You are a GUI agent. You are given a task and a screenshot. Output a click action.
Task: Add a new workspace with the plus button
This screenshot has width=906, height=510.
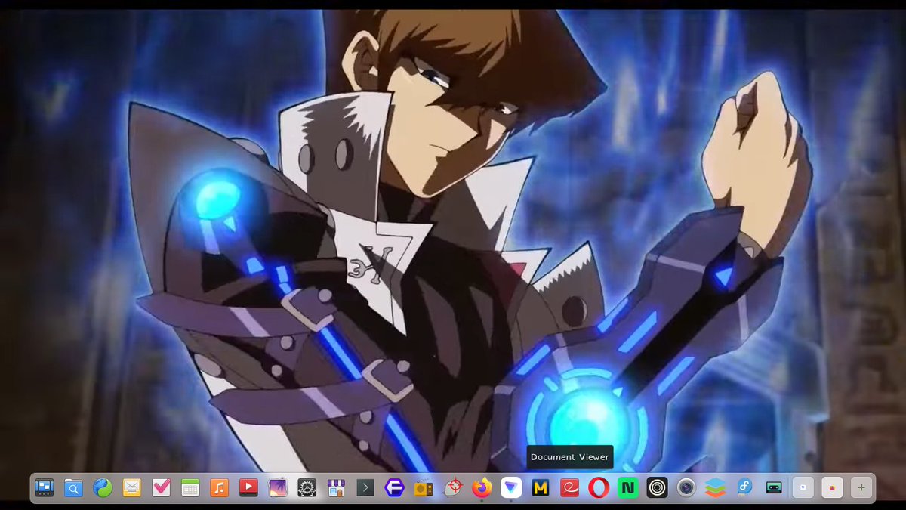click(861, 488)
